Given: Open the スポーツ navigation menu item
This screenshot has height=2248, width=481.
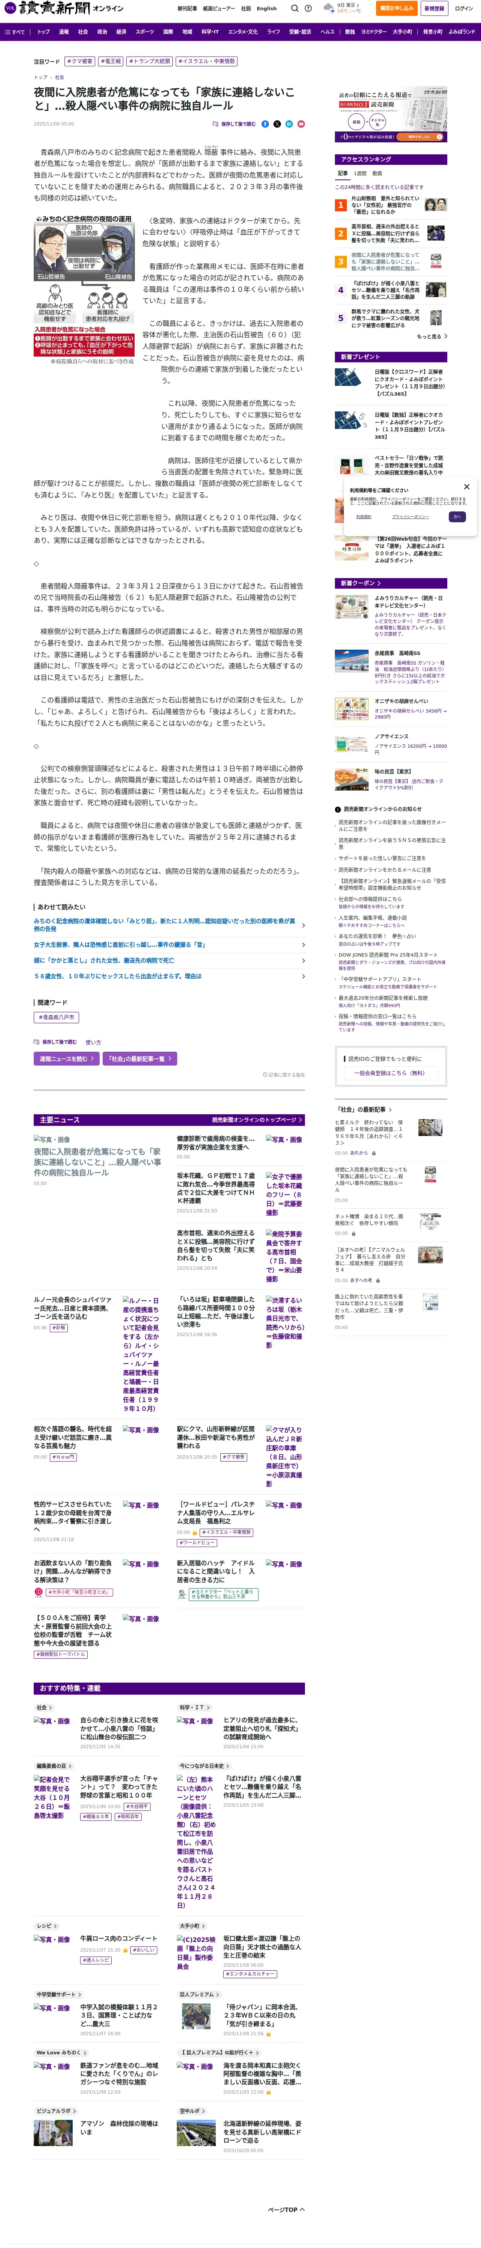Looking at the screenshot, I should click(x=145, y=31).
